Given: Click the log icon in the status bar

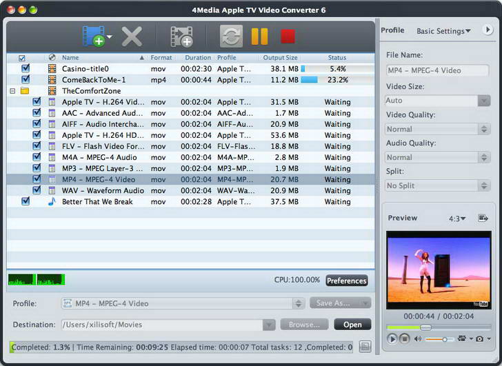Looking at the screenshot, I should (365, 347).
